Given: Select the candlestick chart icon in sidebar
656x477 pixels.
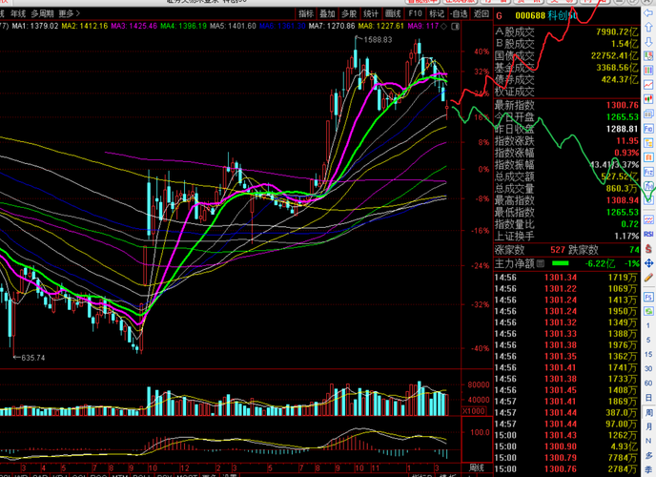Looking at the screenshot, I should pyautogui.click(x=648, y=99).
